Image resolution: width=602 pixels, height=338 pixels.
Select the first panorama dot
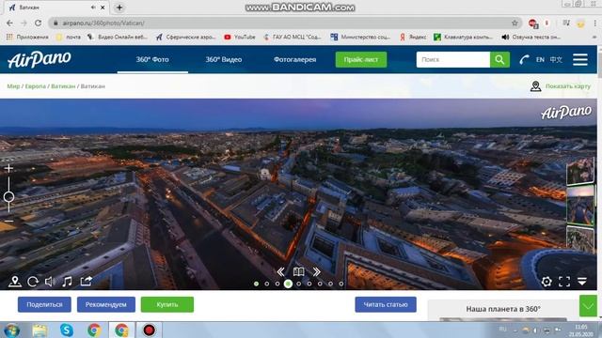256,284
